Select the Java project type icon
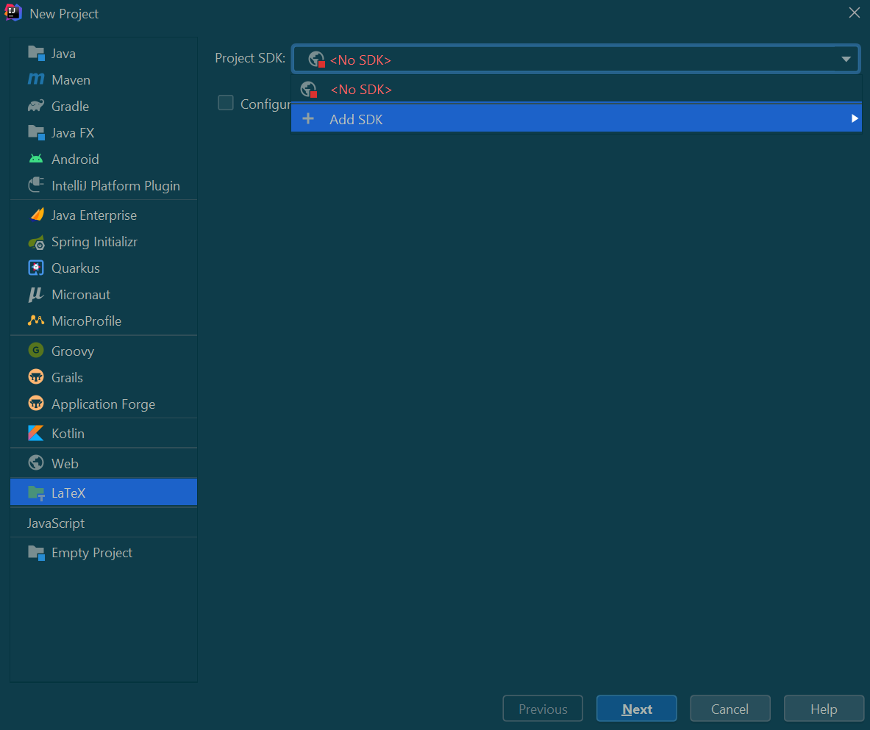The width and height of the screenshot is (870, 730). [x=37, y=53]
